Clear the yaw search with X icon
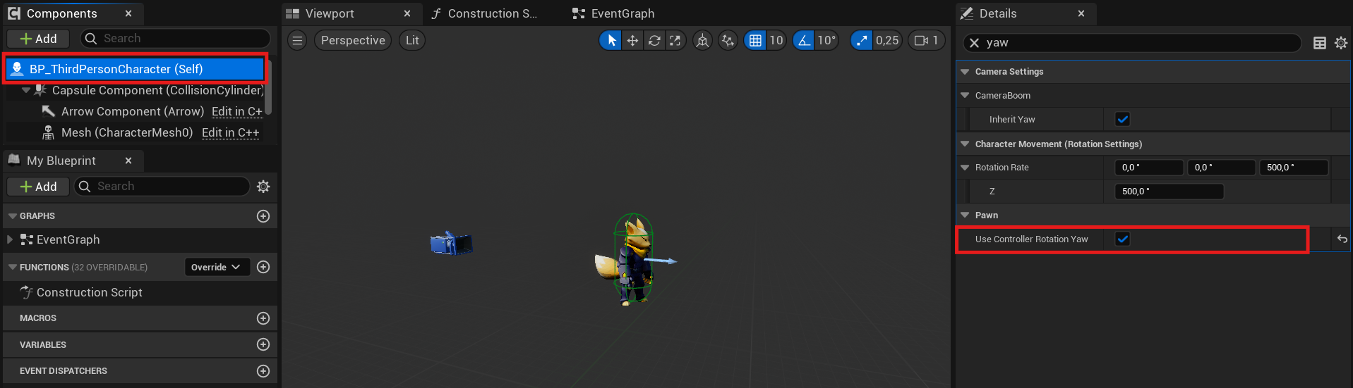The width and height of the screenshot is (1353, 388). tap(974, 43)
